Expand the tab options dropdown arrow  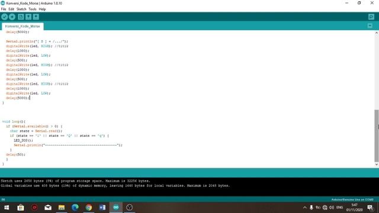tap(370, 25)
